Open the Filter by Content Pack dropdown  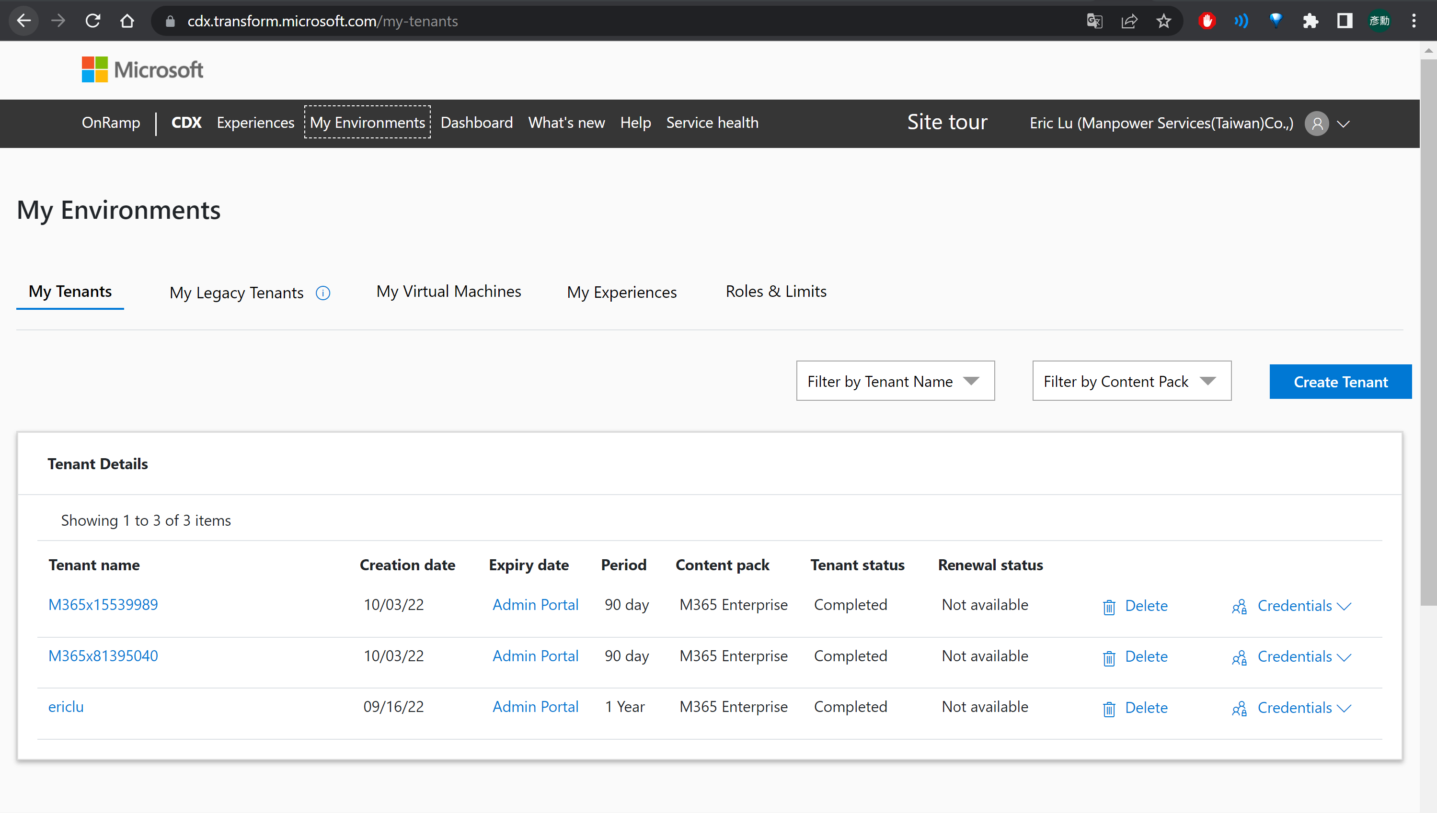click(x=1131, y=381)
